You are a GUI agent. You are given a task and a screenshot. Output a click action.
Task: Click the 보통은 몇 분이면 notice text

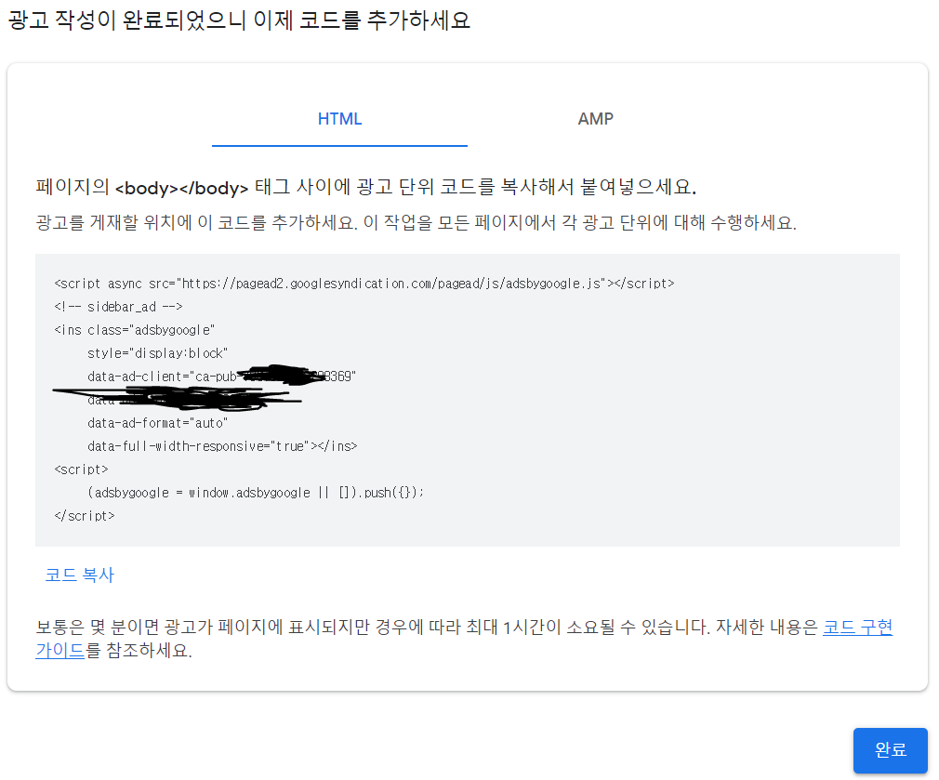[464, 639]
